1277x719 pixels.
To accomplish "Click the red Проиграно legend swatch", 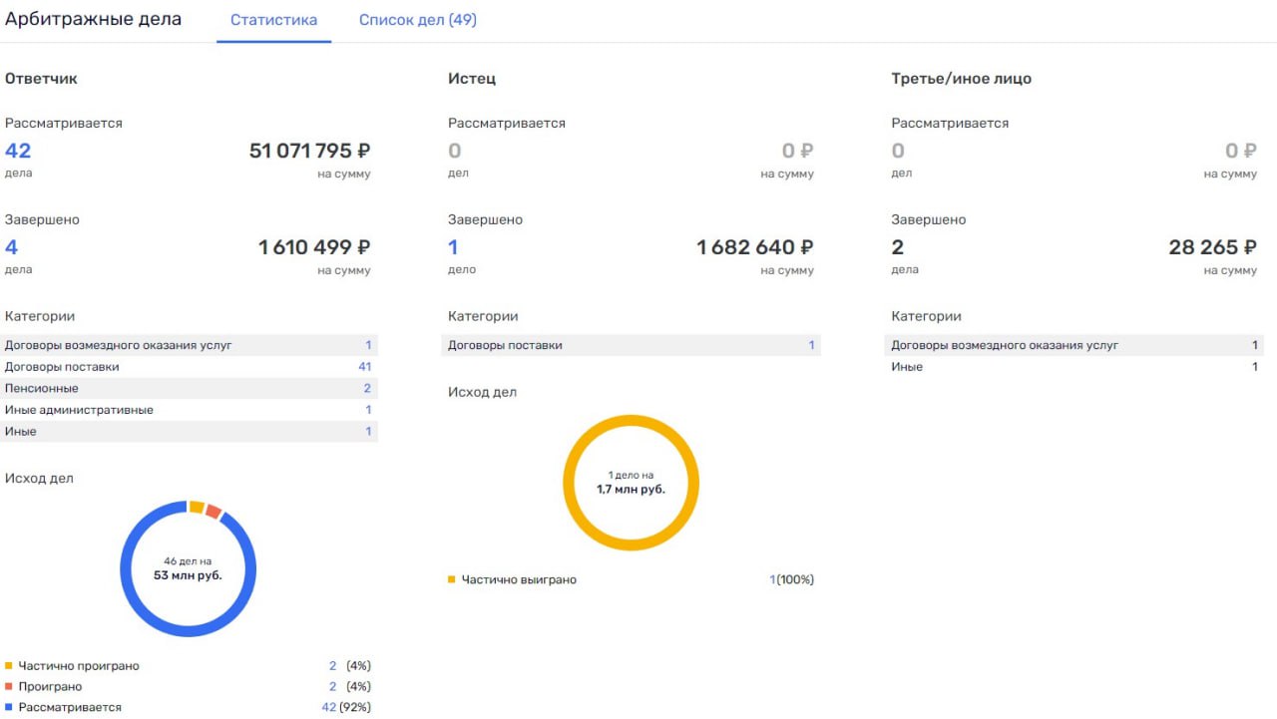I will [9, 687].
